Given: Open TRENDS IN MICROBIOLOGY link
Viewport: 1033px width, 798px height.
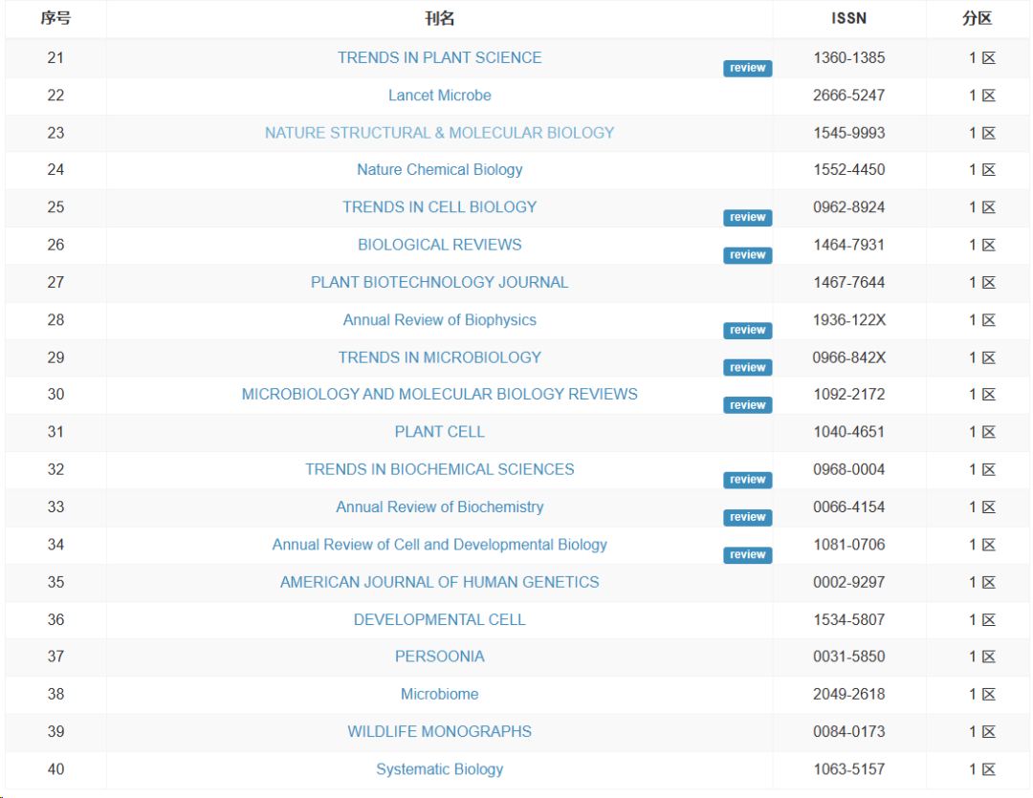Looking at the screenshot, I should [439, 357].
